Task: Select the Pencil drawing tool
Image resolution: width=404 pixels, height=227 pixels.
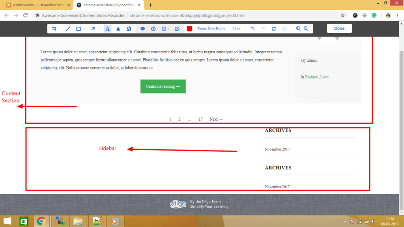Action: 68,28
